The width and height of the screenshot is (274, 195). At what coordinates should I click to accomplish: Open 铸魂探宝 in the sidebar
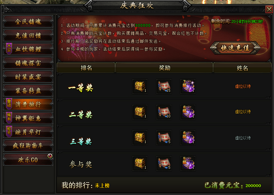[x=28, y=63]
